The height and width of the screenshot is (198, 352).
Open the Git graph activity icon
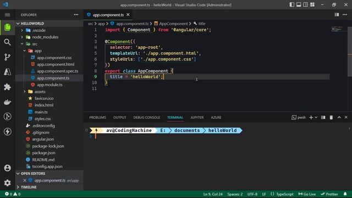pyautogui.click(x=7, y=117)
